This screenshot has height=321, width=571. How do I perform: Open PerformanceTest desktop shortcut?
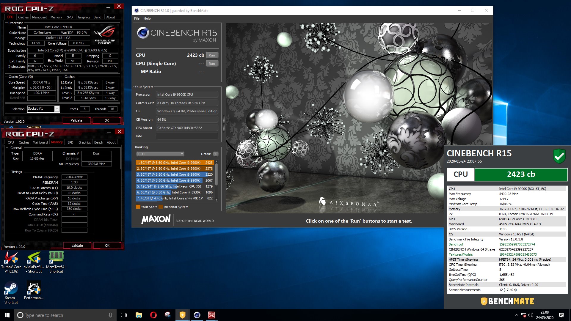(34, 290)
